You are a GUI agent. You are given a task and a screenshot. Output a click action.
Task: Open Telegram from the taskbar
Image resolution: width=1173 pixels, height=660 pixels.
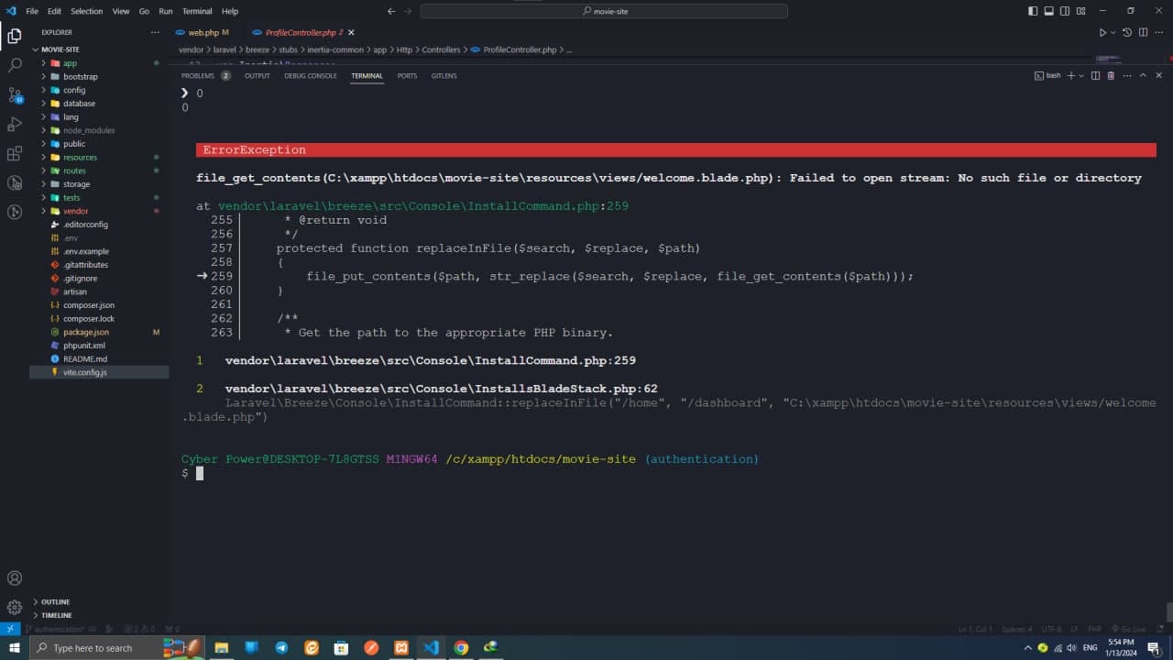pyautogui.click(x=281, y=647)
